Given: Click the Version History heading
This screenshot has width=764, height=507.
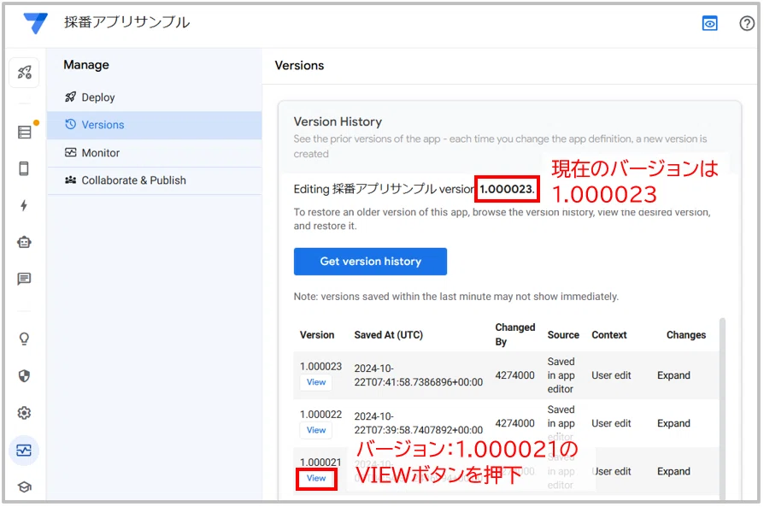Looking at the screenshot, I should click(x=338, y=121).
